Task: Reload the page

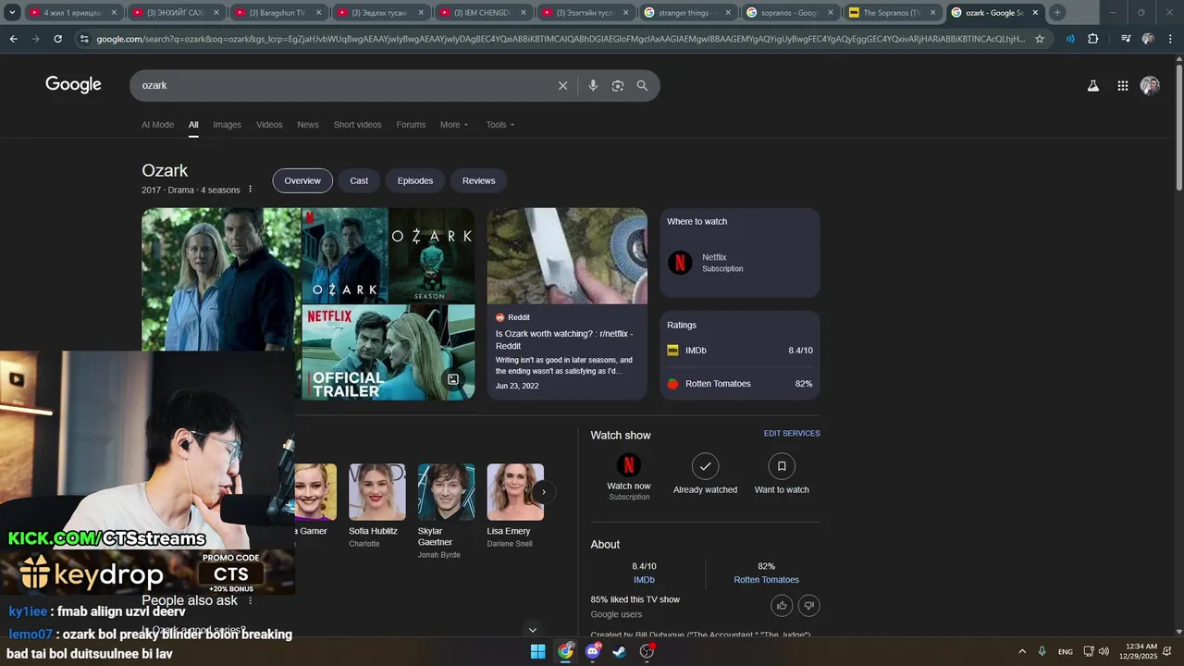Action: pos(57,39)
